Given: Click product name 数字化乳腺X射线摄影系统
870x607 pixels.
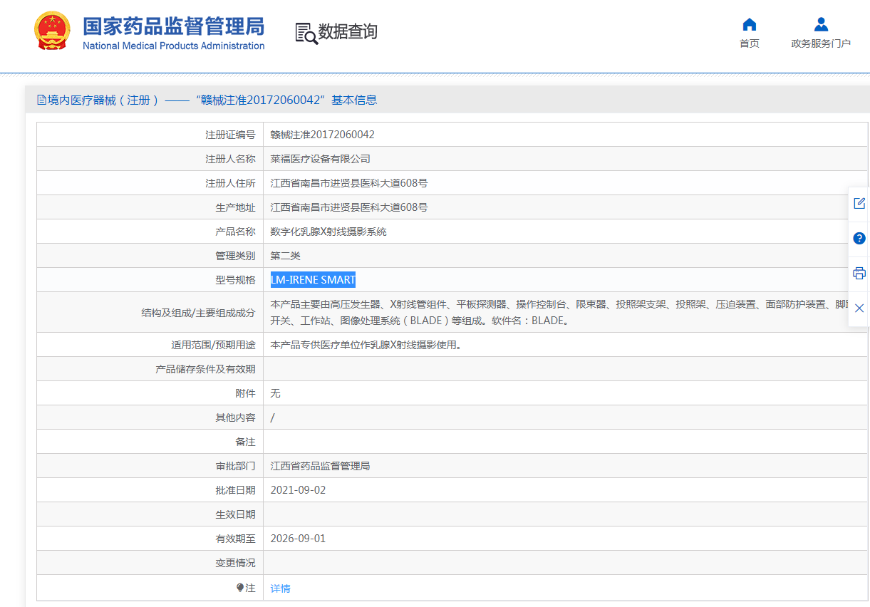Looking at the screenshot, I should click(x=328, y=232).
